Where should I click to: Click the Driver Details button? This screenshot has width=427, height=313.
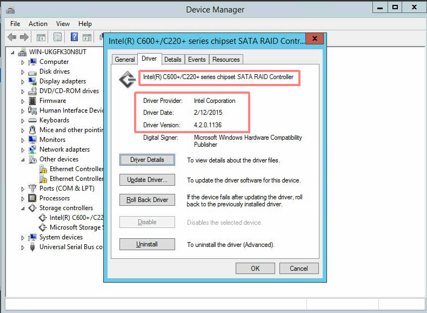point(147,160)
